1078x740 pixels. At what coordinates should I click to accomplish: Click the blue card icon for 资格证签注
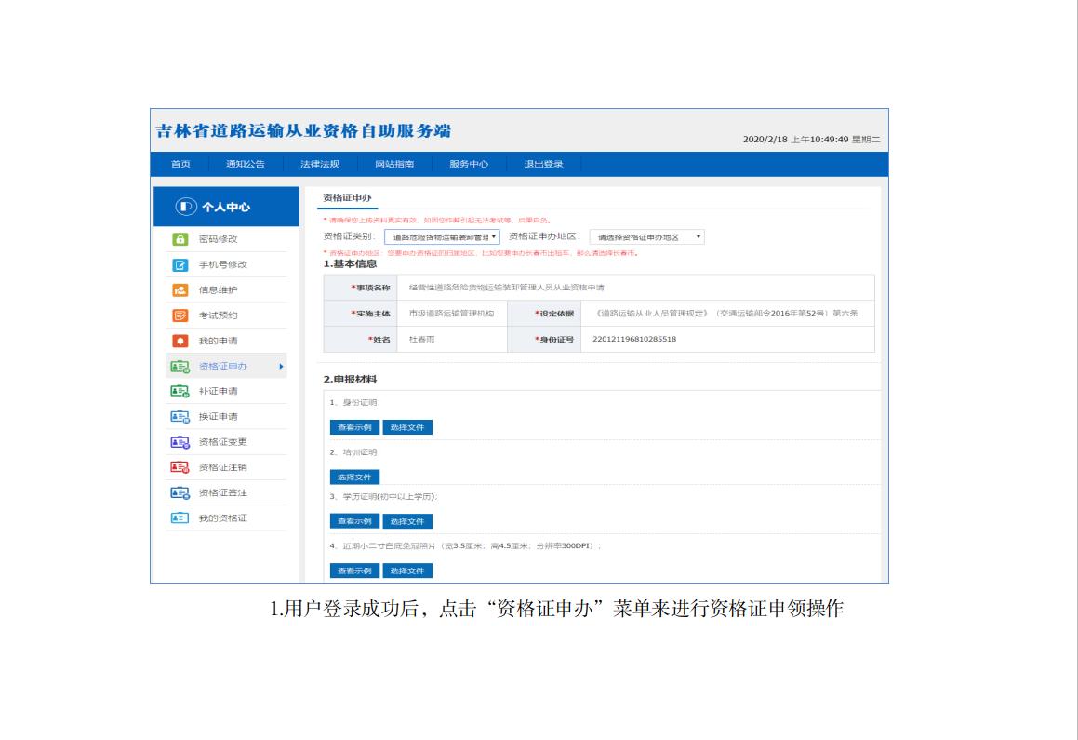click(x=180, y=493)
